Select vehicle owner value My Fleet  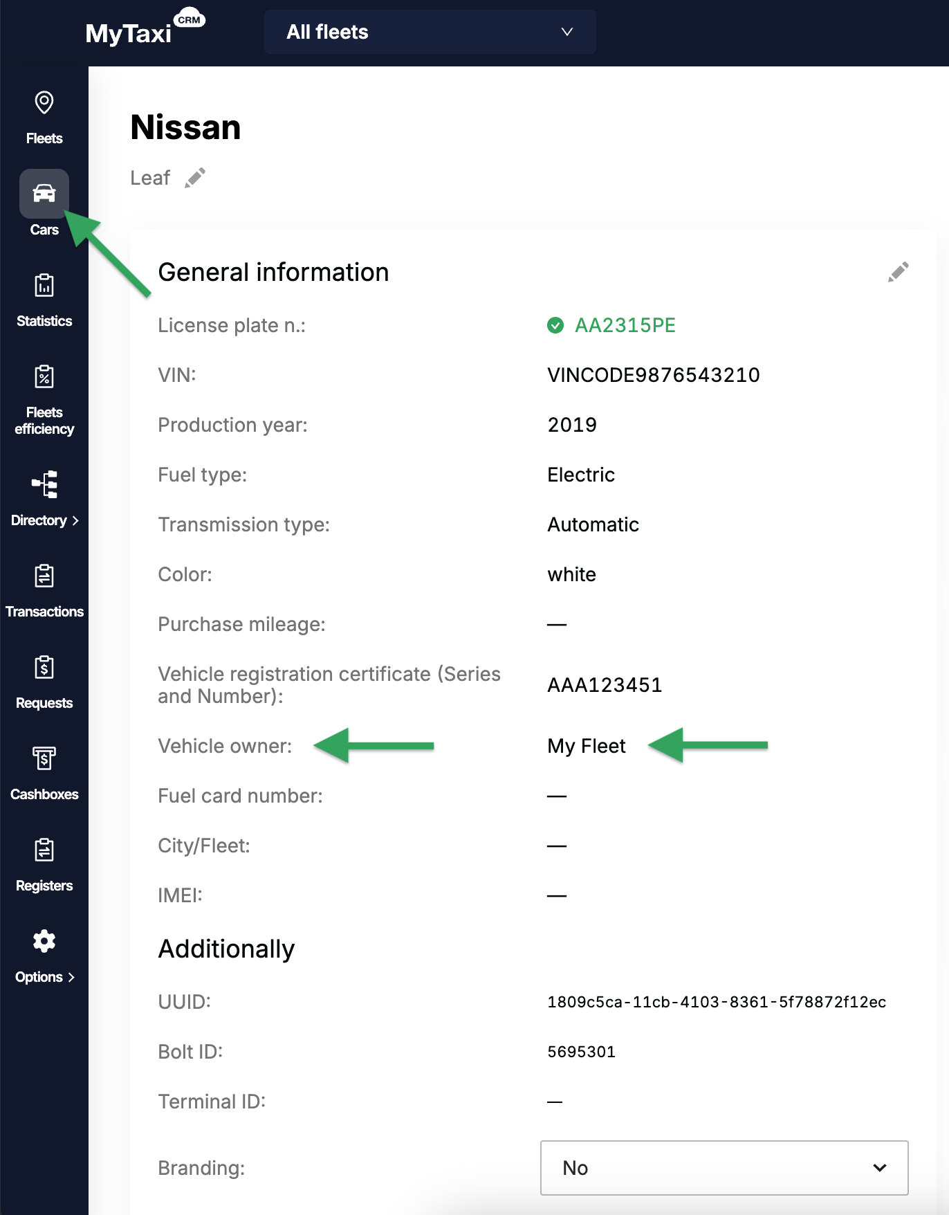click(x=587, y=746)
